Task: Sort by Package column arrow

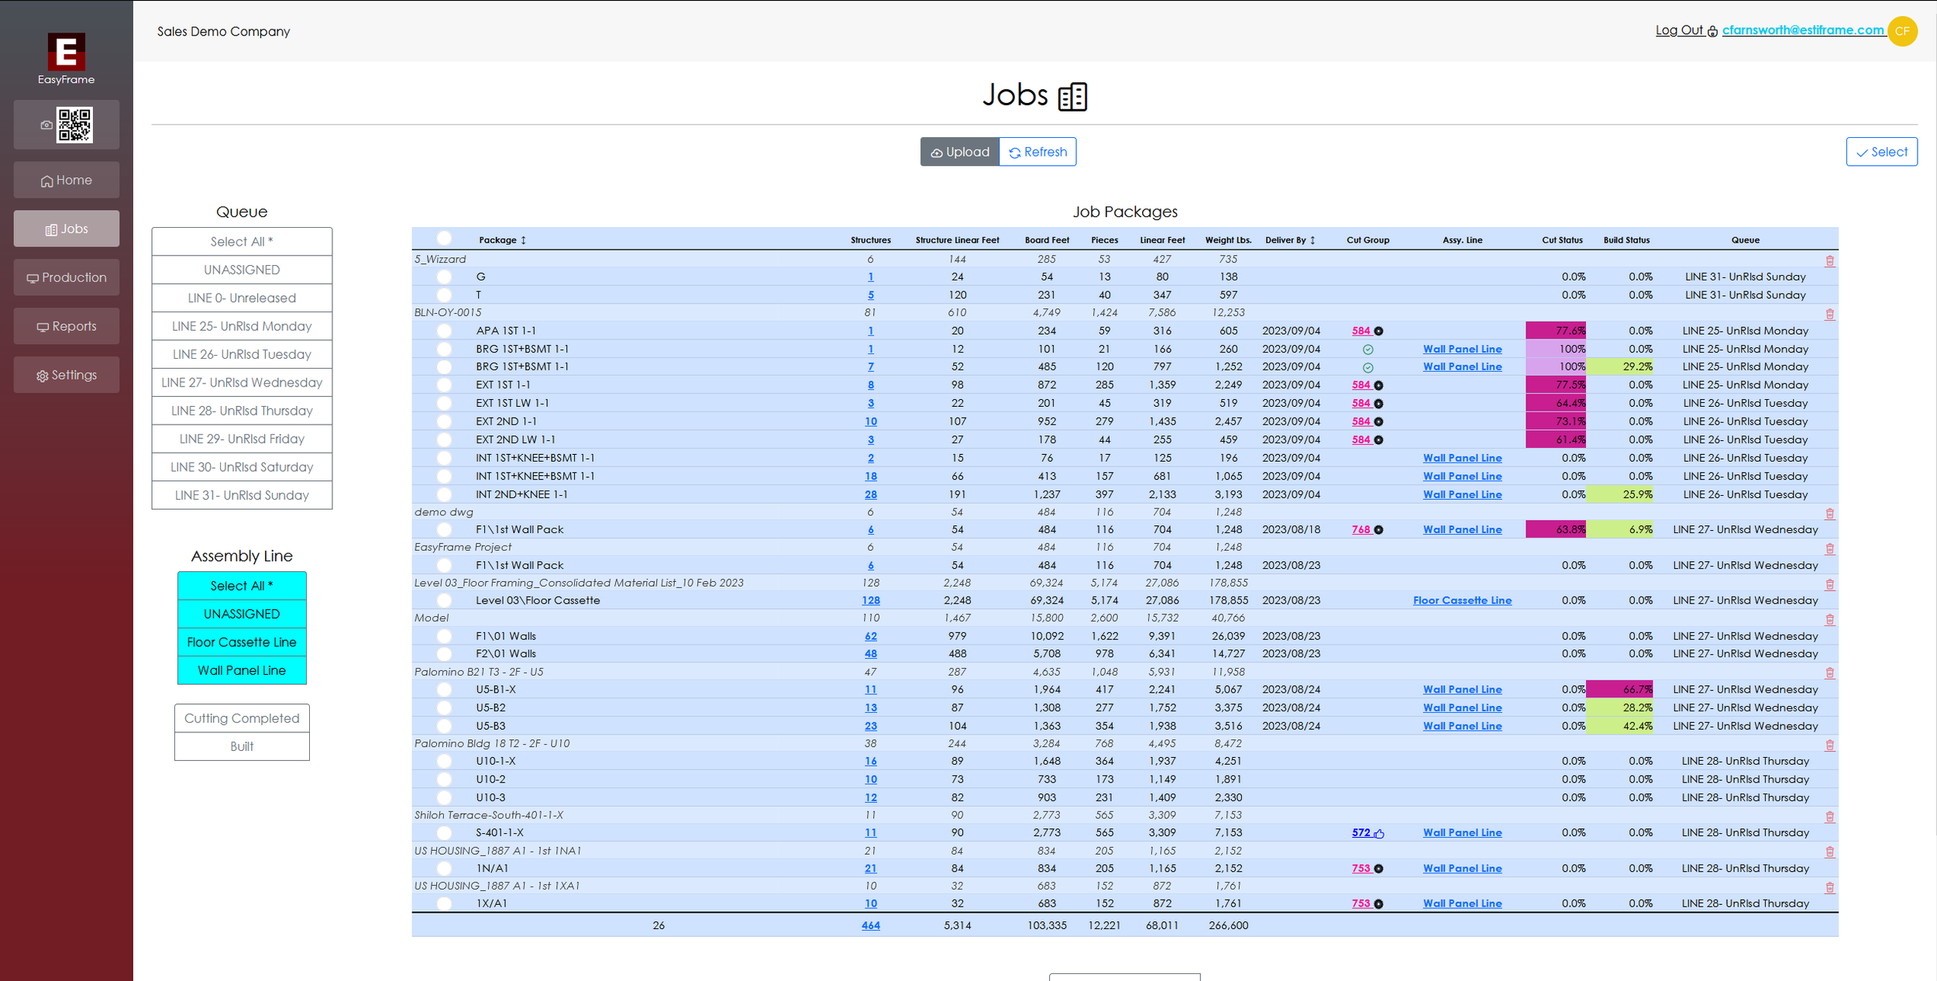Action: pos(524,240)
